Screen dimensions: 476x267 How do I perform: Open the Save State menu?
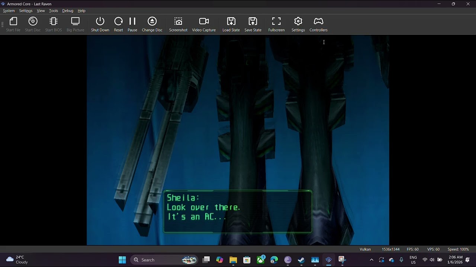(x=253, y=24)
